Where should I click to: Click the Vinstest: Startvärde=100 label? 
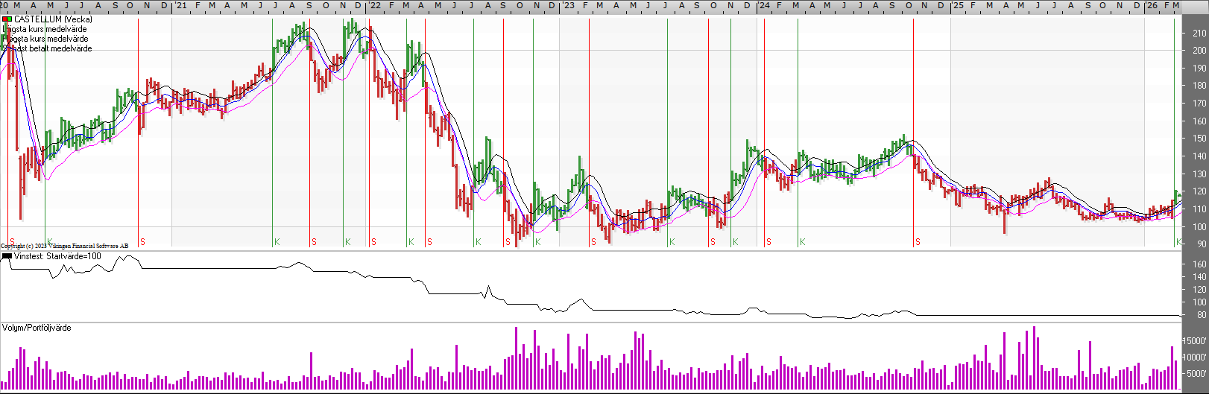(57, 256)
